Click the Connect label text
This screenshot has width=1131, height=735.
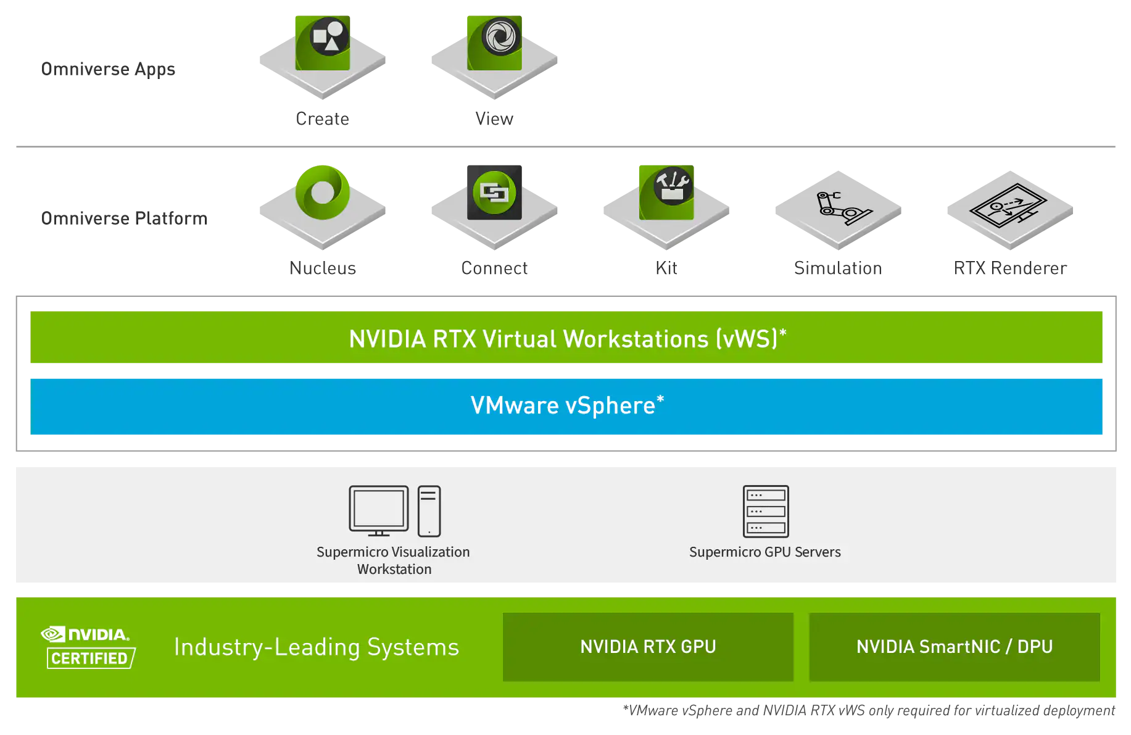pos(494,268)
